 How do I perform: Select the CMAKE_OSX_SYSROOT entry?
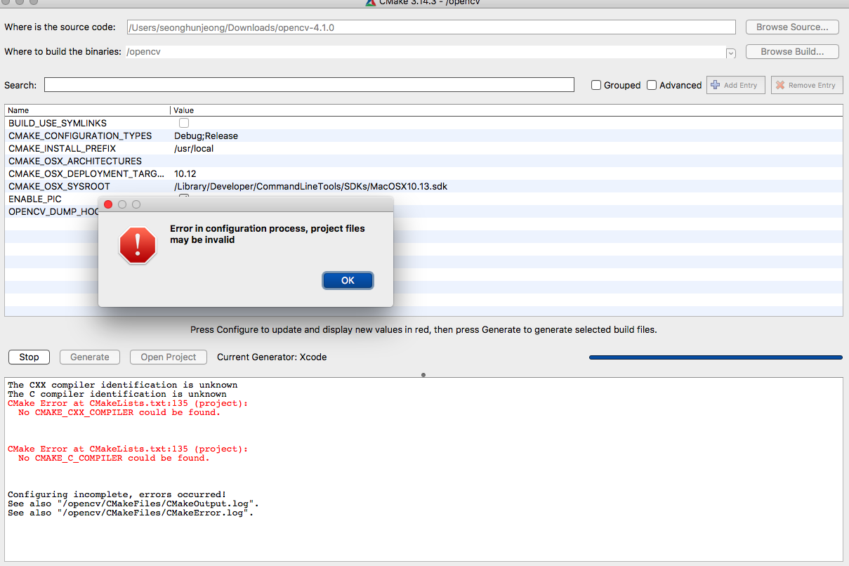click(x=59, y=186)
